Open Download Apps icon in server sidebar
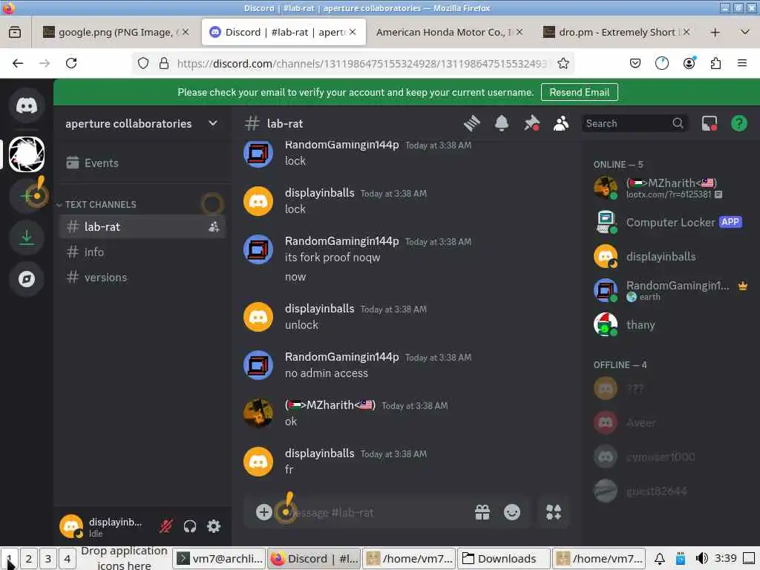The height and width of the screenshot is (570, 760). [x=27, y=237]
